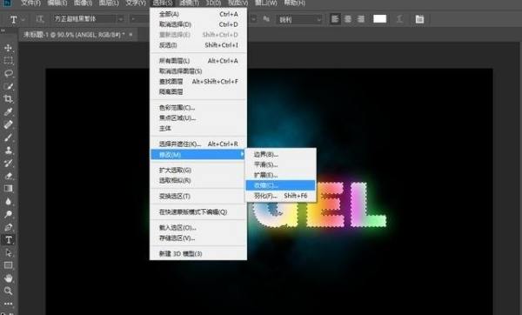Image resolution: width=522 pixels, height=315 pixels.
Task: Choose 扩大选取(G) menu item
Action: 198,171
